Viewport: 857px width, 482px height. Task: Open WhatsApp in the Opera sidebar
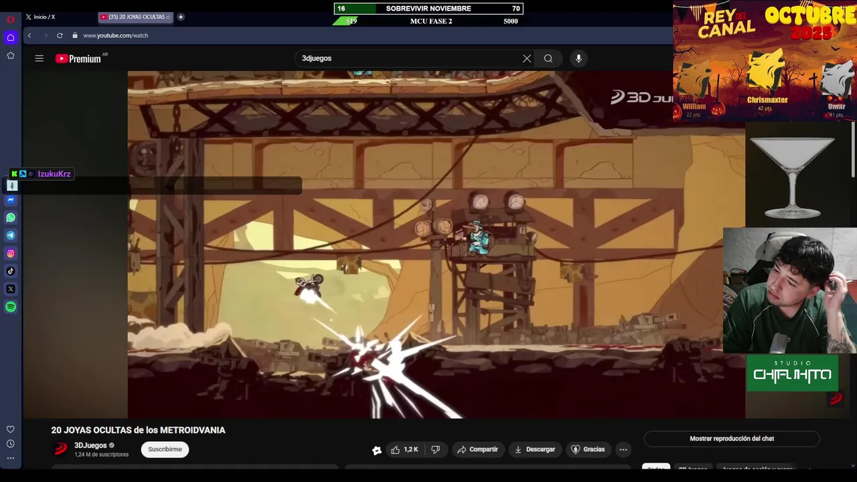click(x=11, y=218)
